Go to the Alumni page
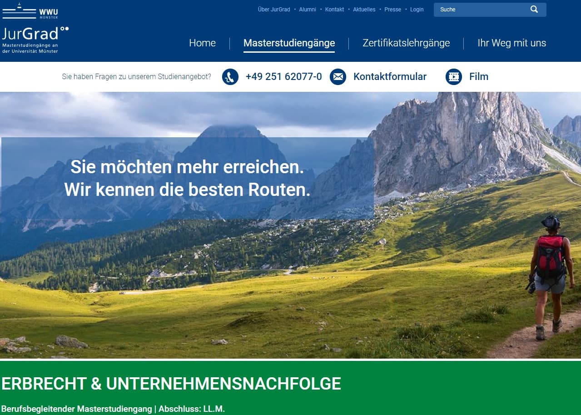The image size is (581, 415). pos(308,10)
